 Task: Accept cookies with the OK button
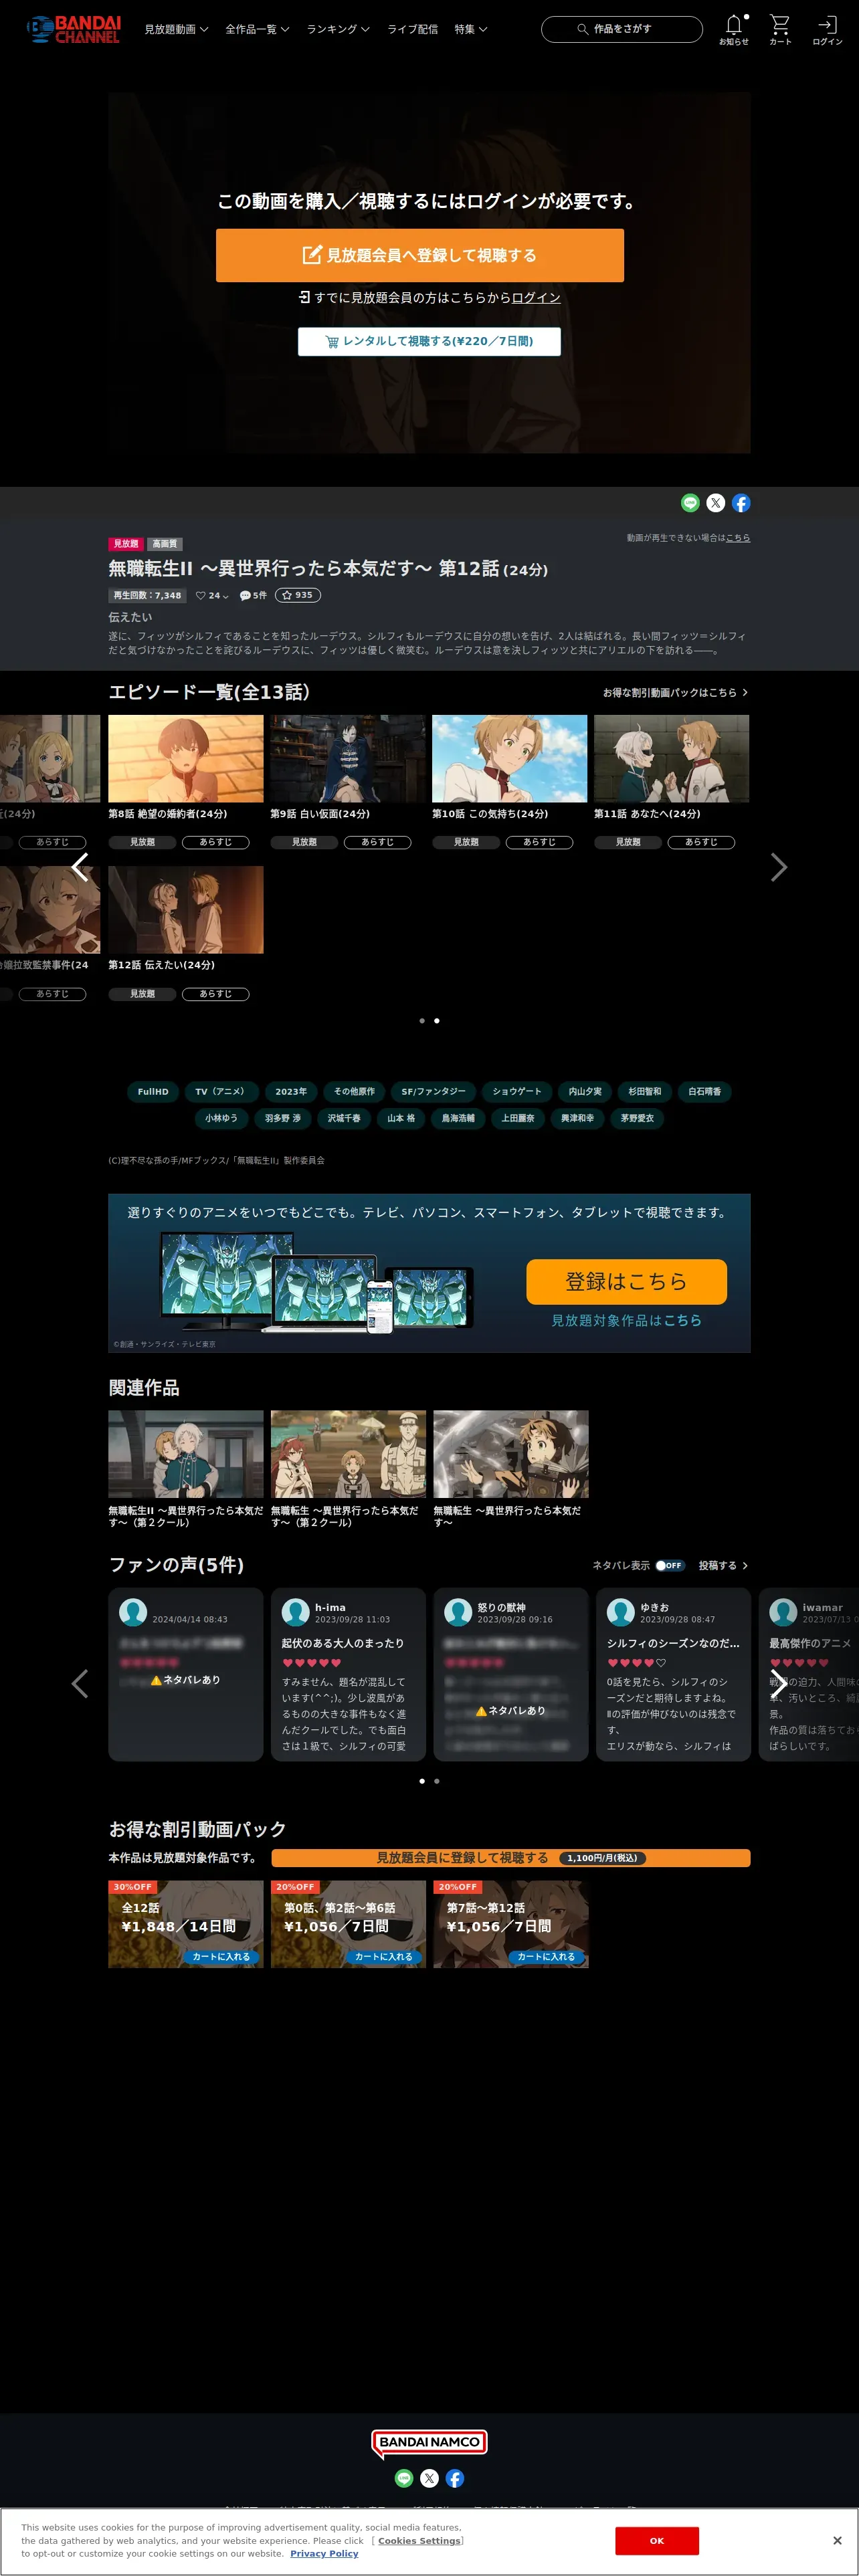(657, 2540)
